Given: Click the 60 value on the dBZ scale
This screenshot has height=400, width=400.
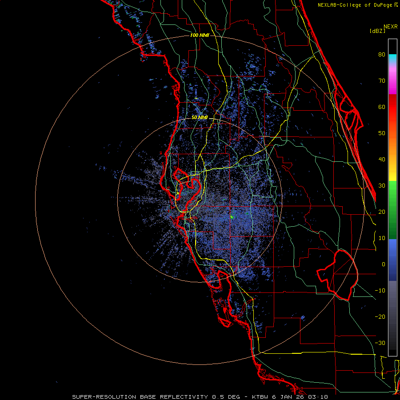Looking at the screenshot, I should pyautogui.click(x=382, y=107).
